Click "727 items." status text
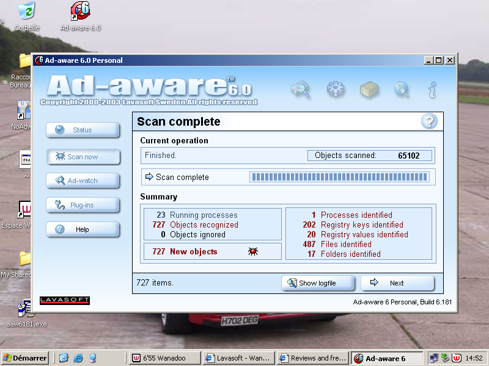This screenshot has height=366, width=489. coord(155,282)
